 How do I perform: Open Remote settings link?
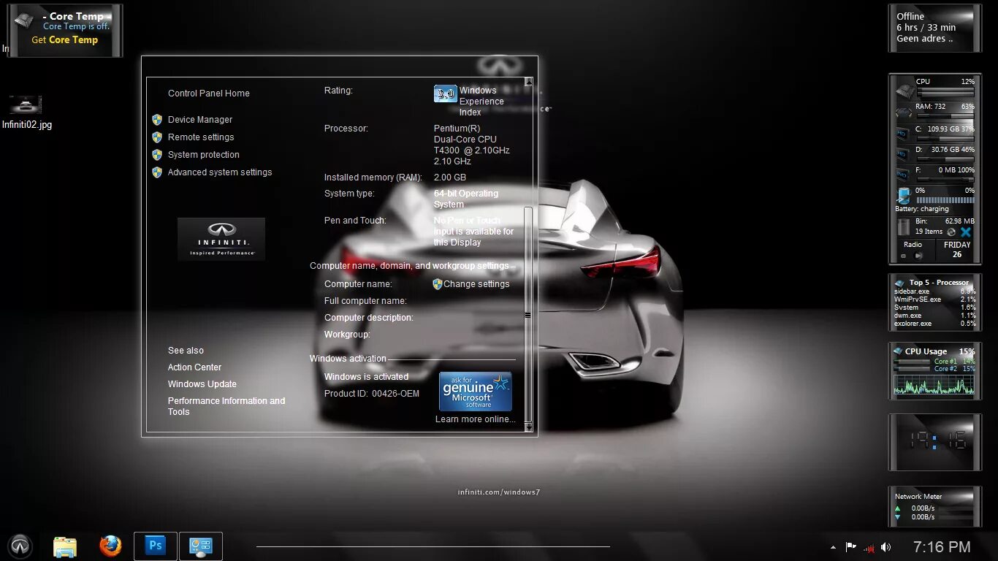pos(201,137)
